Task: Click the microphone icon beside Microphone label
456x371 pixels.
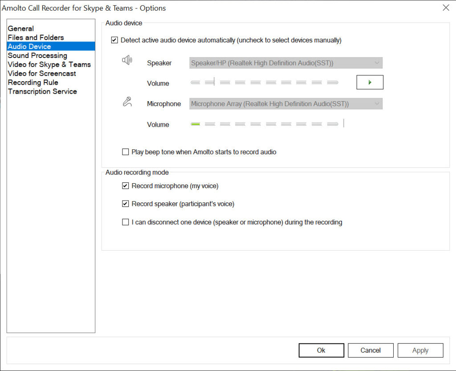Action: (127, 102)
